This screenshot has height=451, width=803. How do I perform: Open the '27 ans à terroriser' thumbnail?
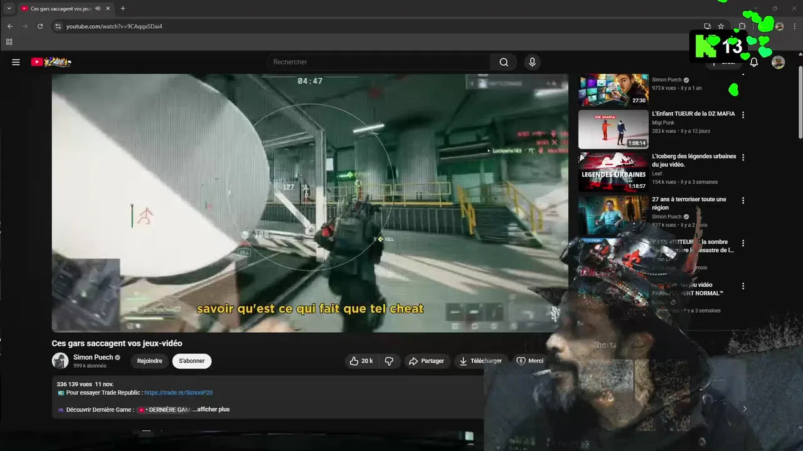click(x=613, y=215)
